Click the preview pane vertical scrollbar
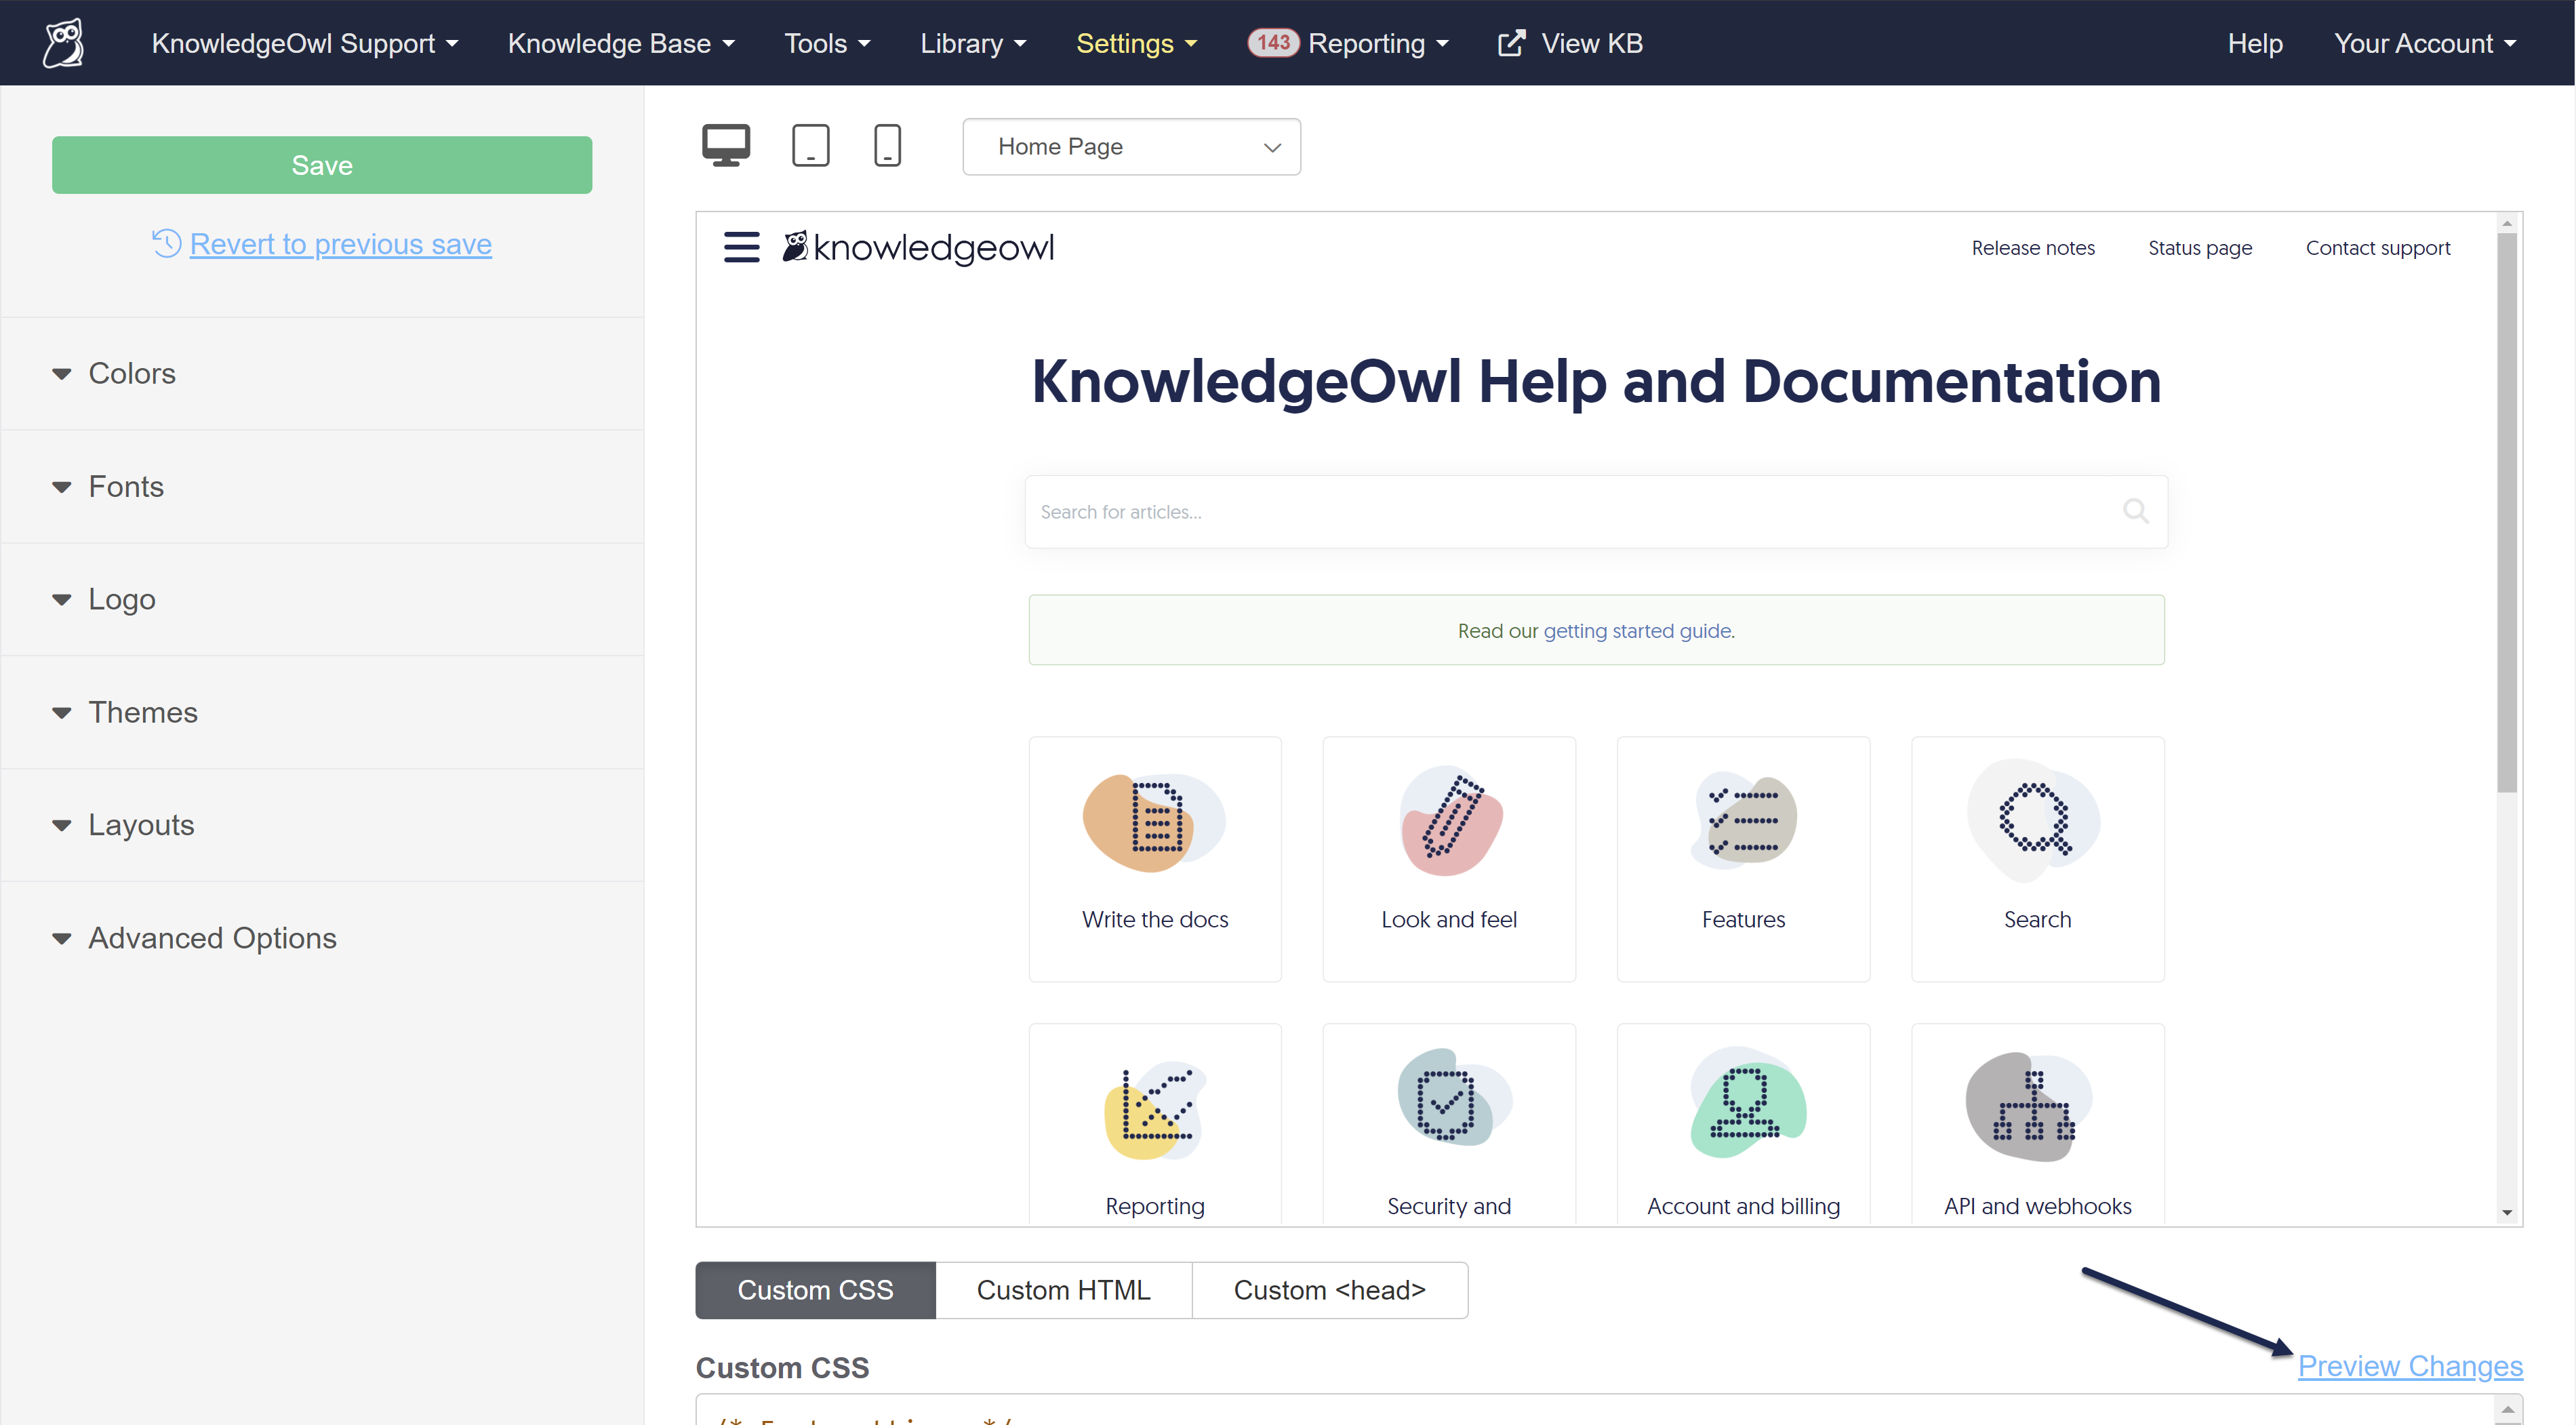 [2506, 510]
